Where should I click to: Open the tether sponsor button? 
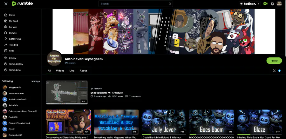[249, 3]
